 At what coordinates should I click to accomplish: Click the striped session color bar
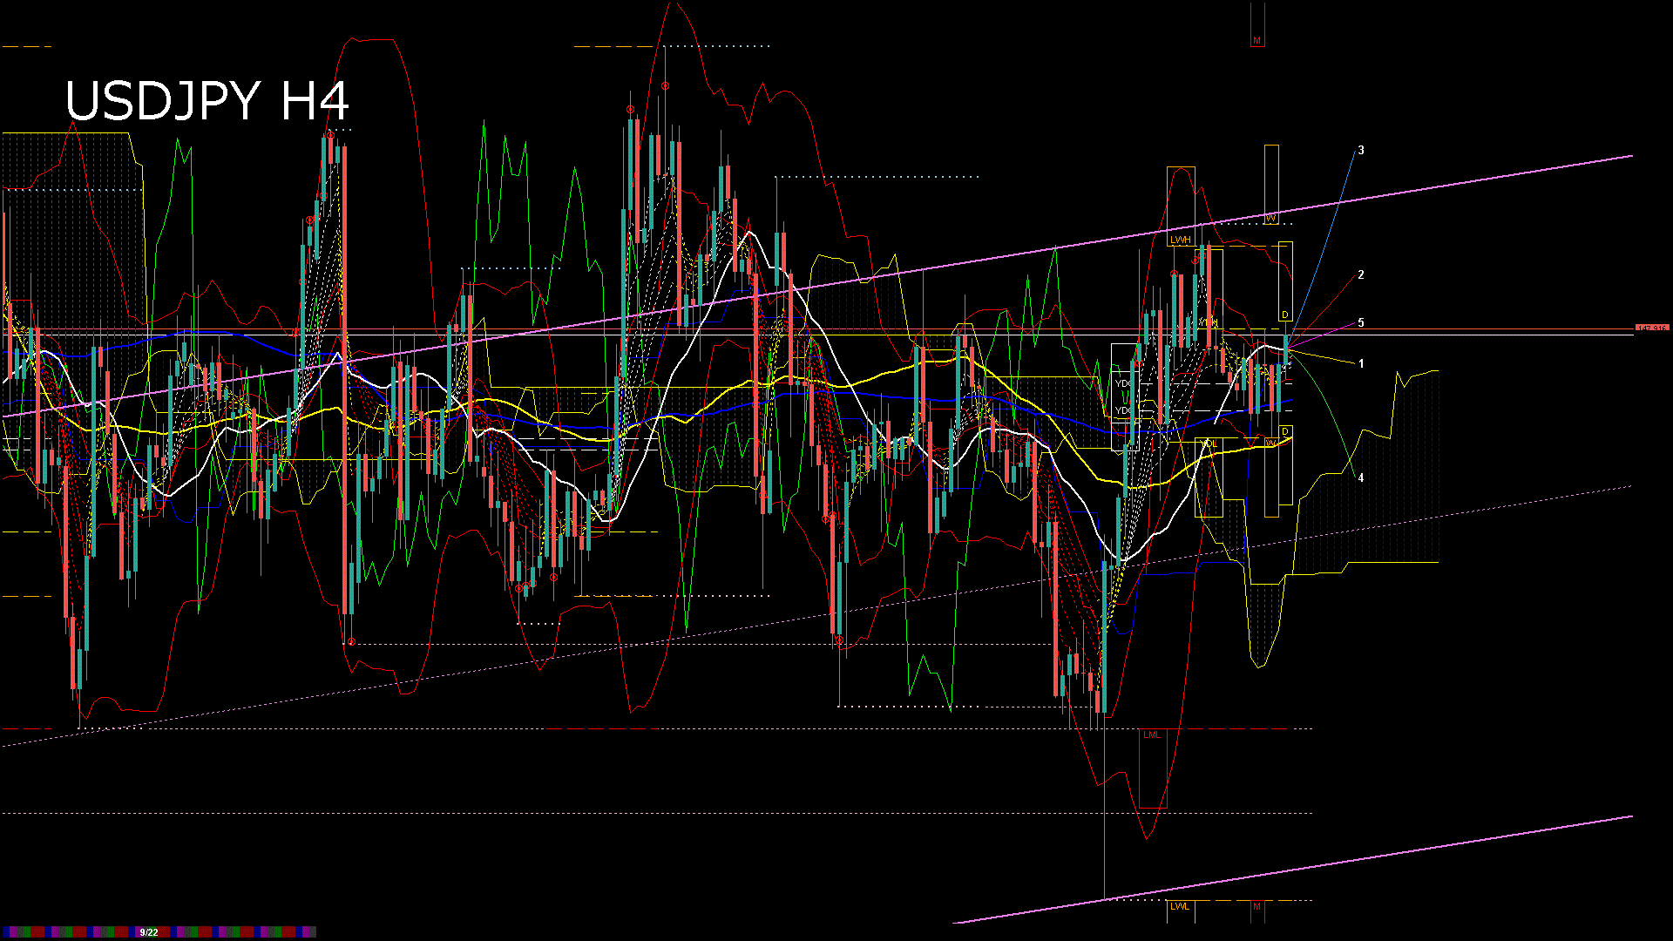click(x=70, y=932)
